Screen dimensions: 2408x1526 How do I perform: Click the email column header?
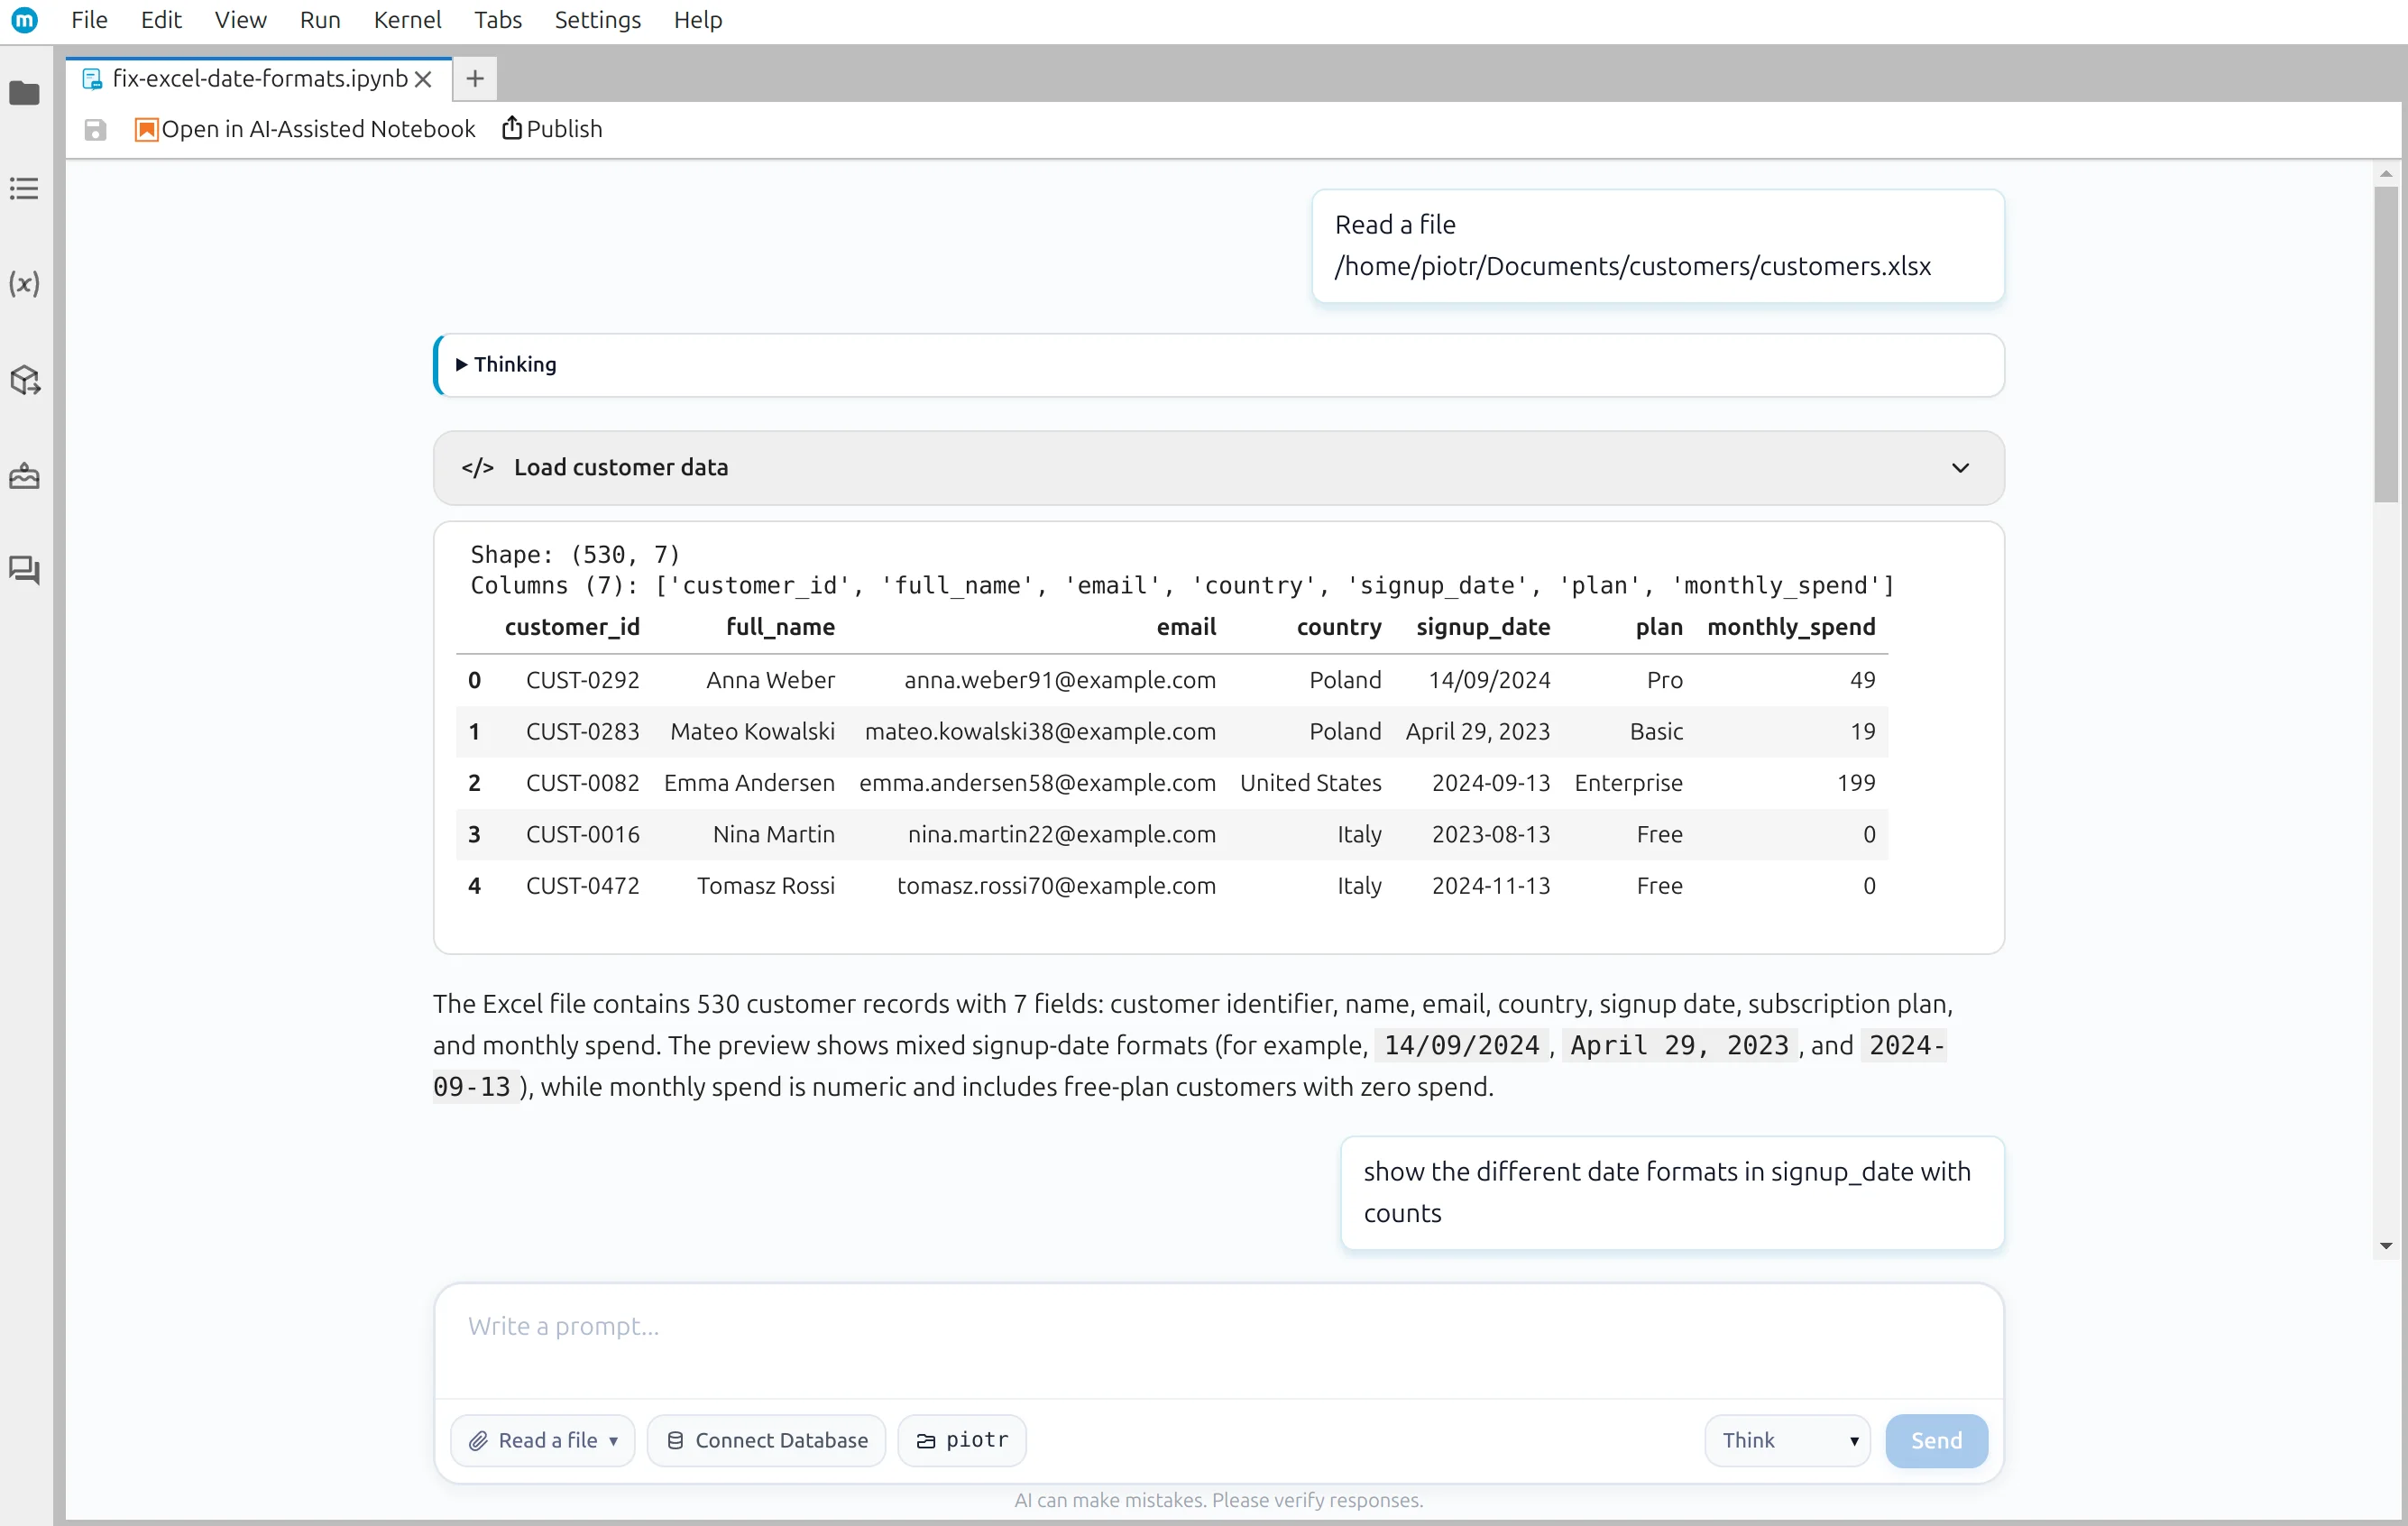coord(1186,627)
